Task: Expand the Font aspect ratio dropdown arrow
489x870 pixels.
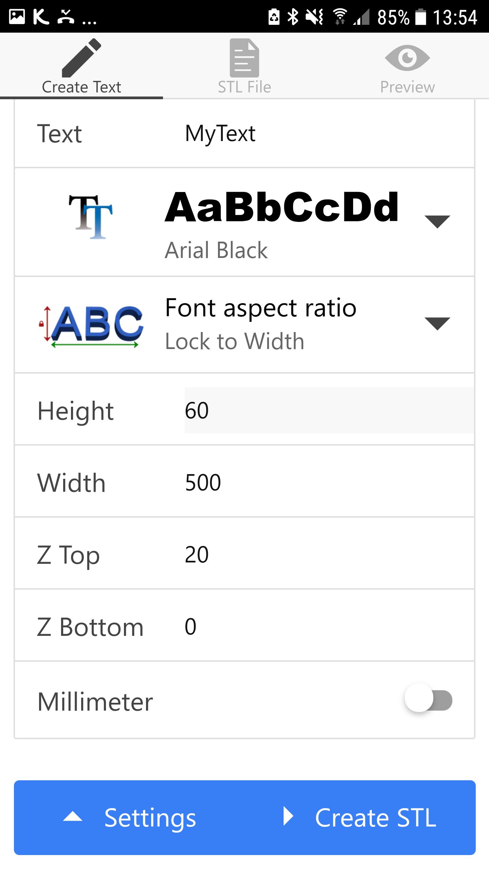Action: tap(437, 324)
